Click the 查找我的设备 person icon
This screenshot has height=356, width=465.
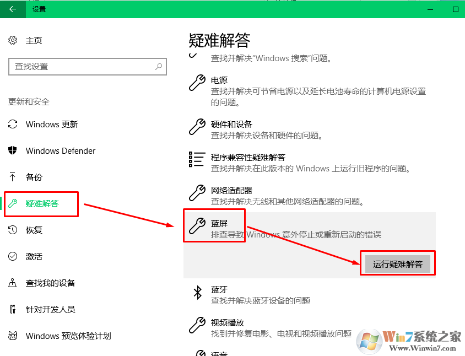click(12, 283)
